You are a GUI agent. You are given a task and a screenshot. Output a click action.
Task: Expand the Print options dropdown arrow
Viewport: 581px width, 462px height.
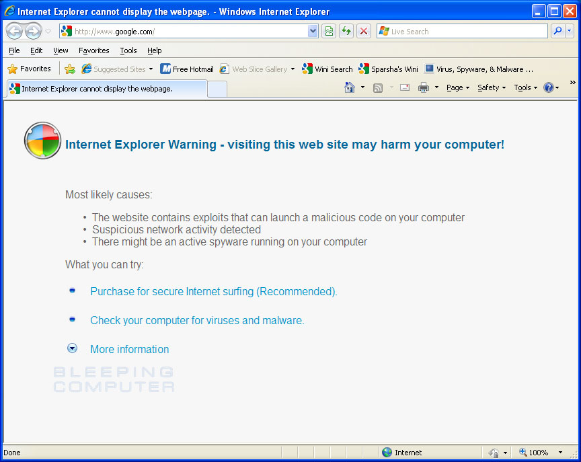tap(436, 87)
